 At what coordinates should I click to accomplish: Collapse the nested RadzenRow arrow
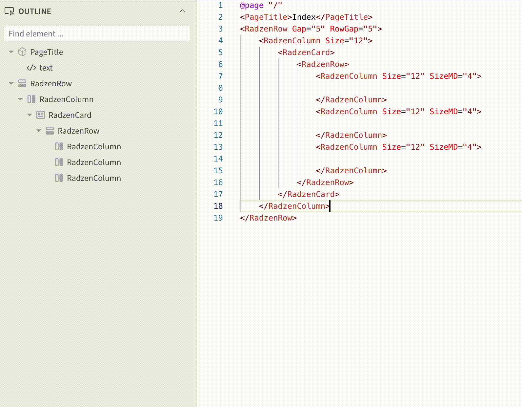point(39,131)
